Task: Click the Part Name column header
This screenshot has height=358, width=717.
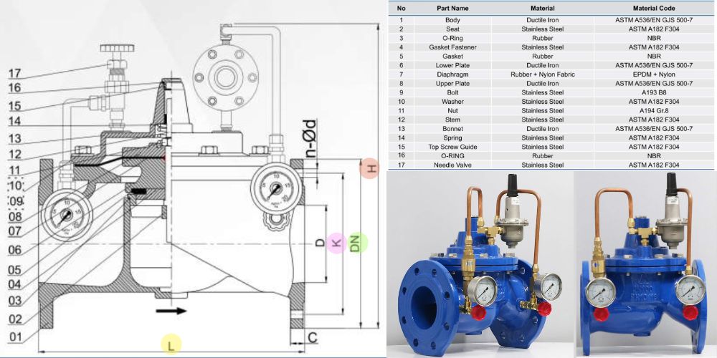Action: [x=452, y=8]
